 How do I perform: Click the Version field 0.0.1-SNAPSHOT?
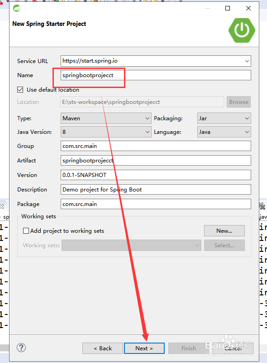156,175
